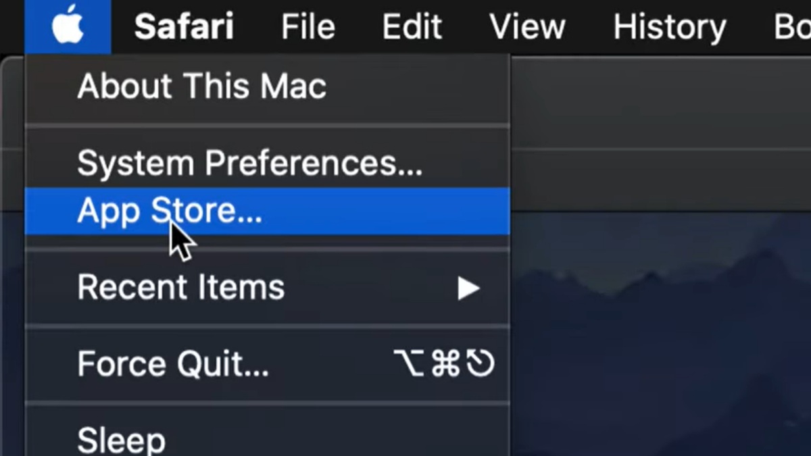Viewport: 811px width, 456px height.
Task: Launch System Preferences from the Apple menu
Action: pyautogui.click(x=249, y=163)
